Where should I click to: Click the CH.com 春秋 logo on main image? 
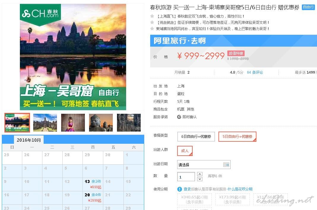(40, 14)
